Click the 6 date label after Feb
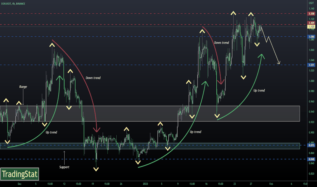Viewport: 317px width, 187px height. coord(291,184)
